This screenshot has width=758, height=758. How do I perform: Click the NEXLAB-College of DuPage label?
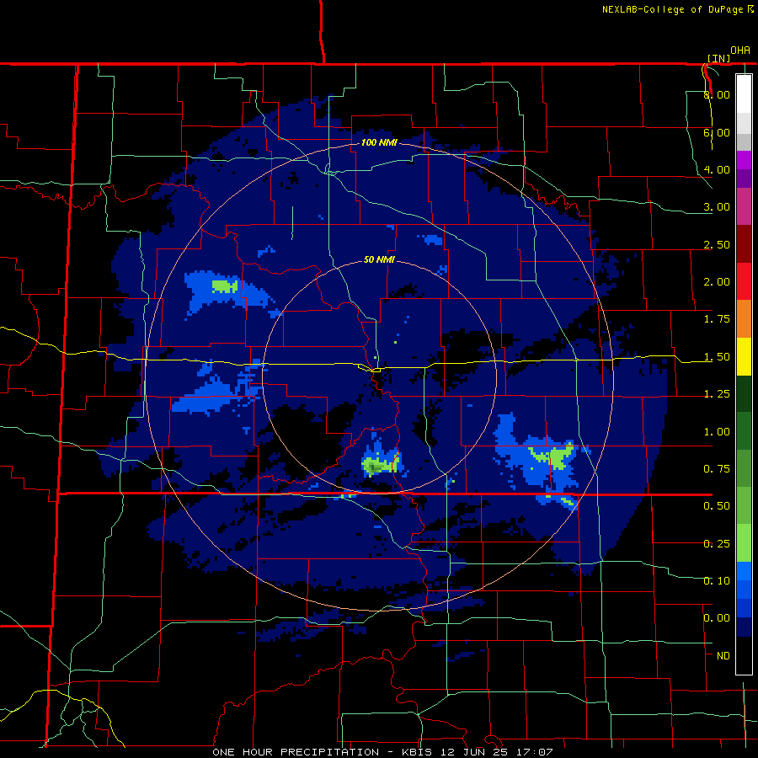click(672, 9)
